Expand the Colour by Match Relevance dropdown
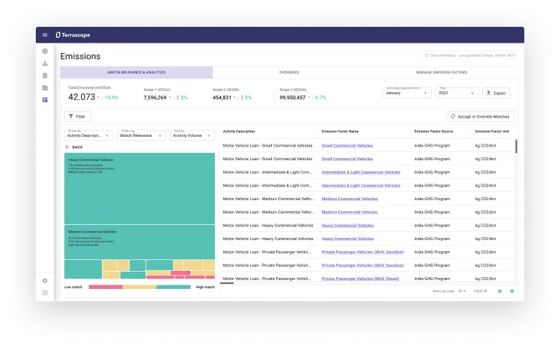The height and width of the screenshot is (346, 560). coord(141,136)
